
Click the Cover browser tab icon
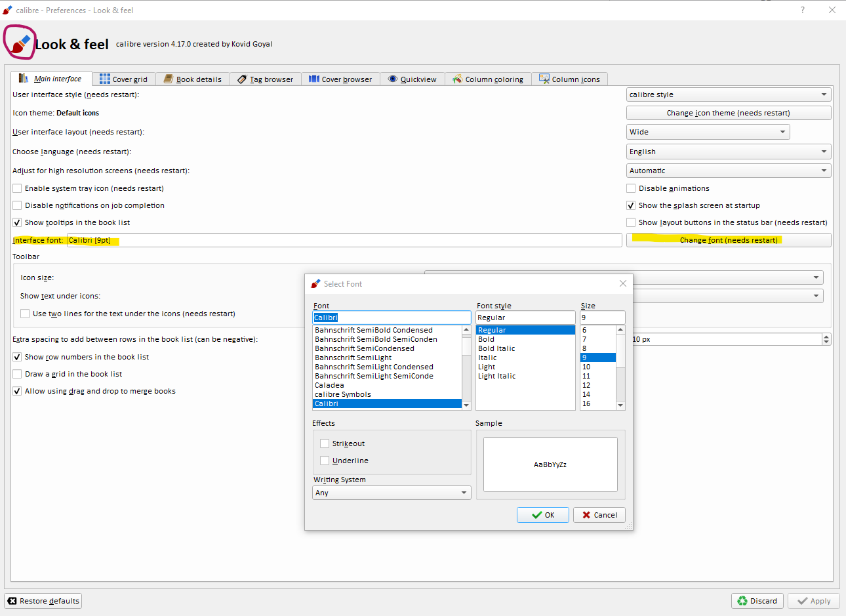[x=314, y=79]
